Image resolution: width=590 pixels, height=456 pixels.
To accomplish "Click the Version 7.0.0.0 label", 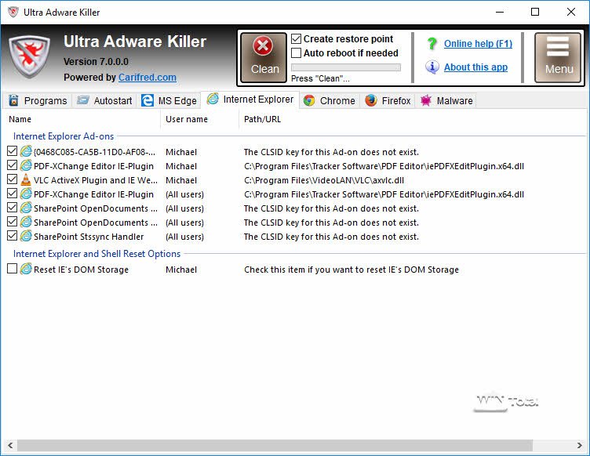I will point(96,62).
